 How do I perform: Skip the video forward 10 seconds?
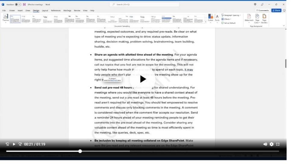(x=20, y=144)
